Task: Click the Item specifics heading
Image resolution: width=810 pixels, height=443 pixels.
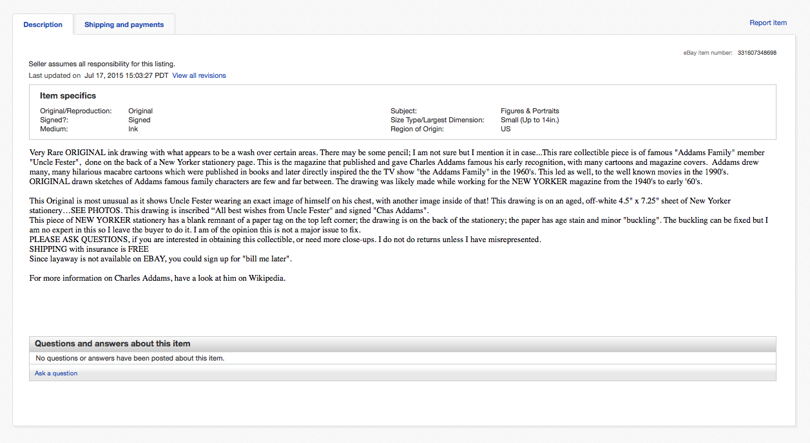Action: [68, 95]
